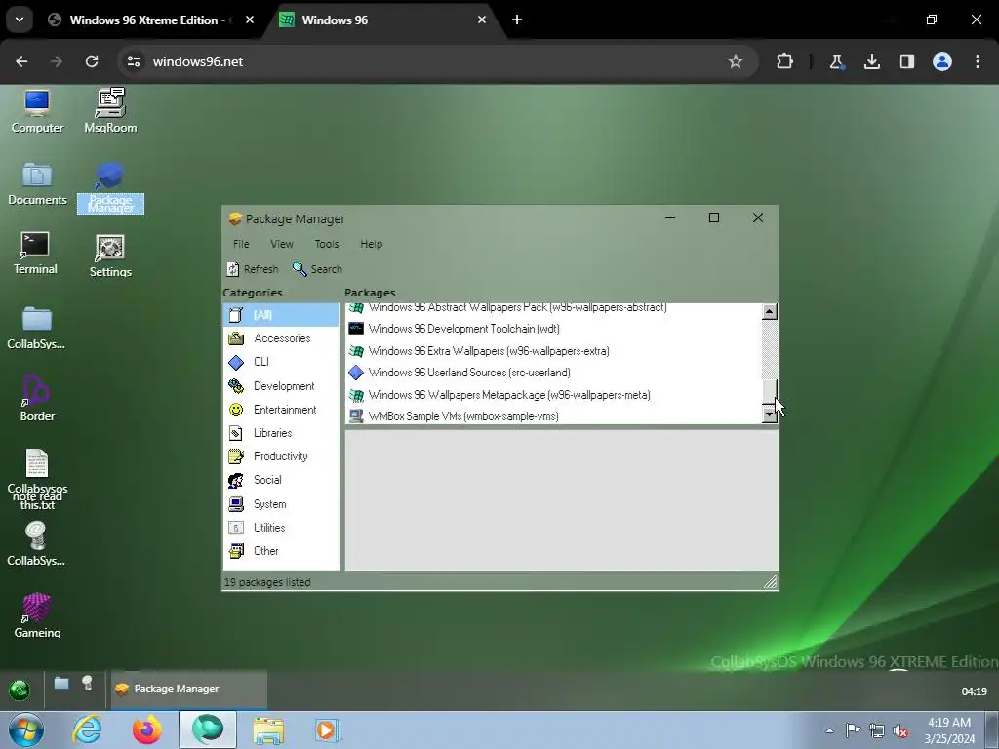Viewport: 999px width, 749px height.
Task: Open the Computer desktop icon
Action: click(x=37, y=111)
